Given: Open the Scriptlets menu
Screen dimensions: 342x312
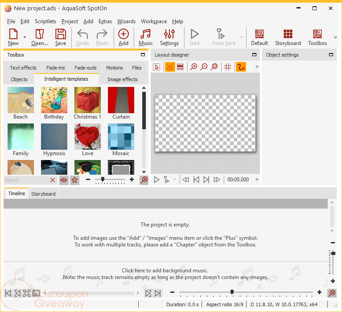Looking at the screenshot, I should pos(45,21).
